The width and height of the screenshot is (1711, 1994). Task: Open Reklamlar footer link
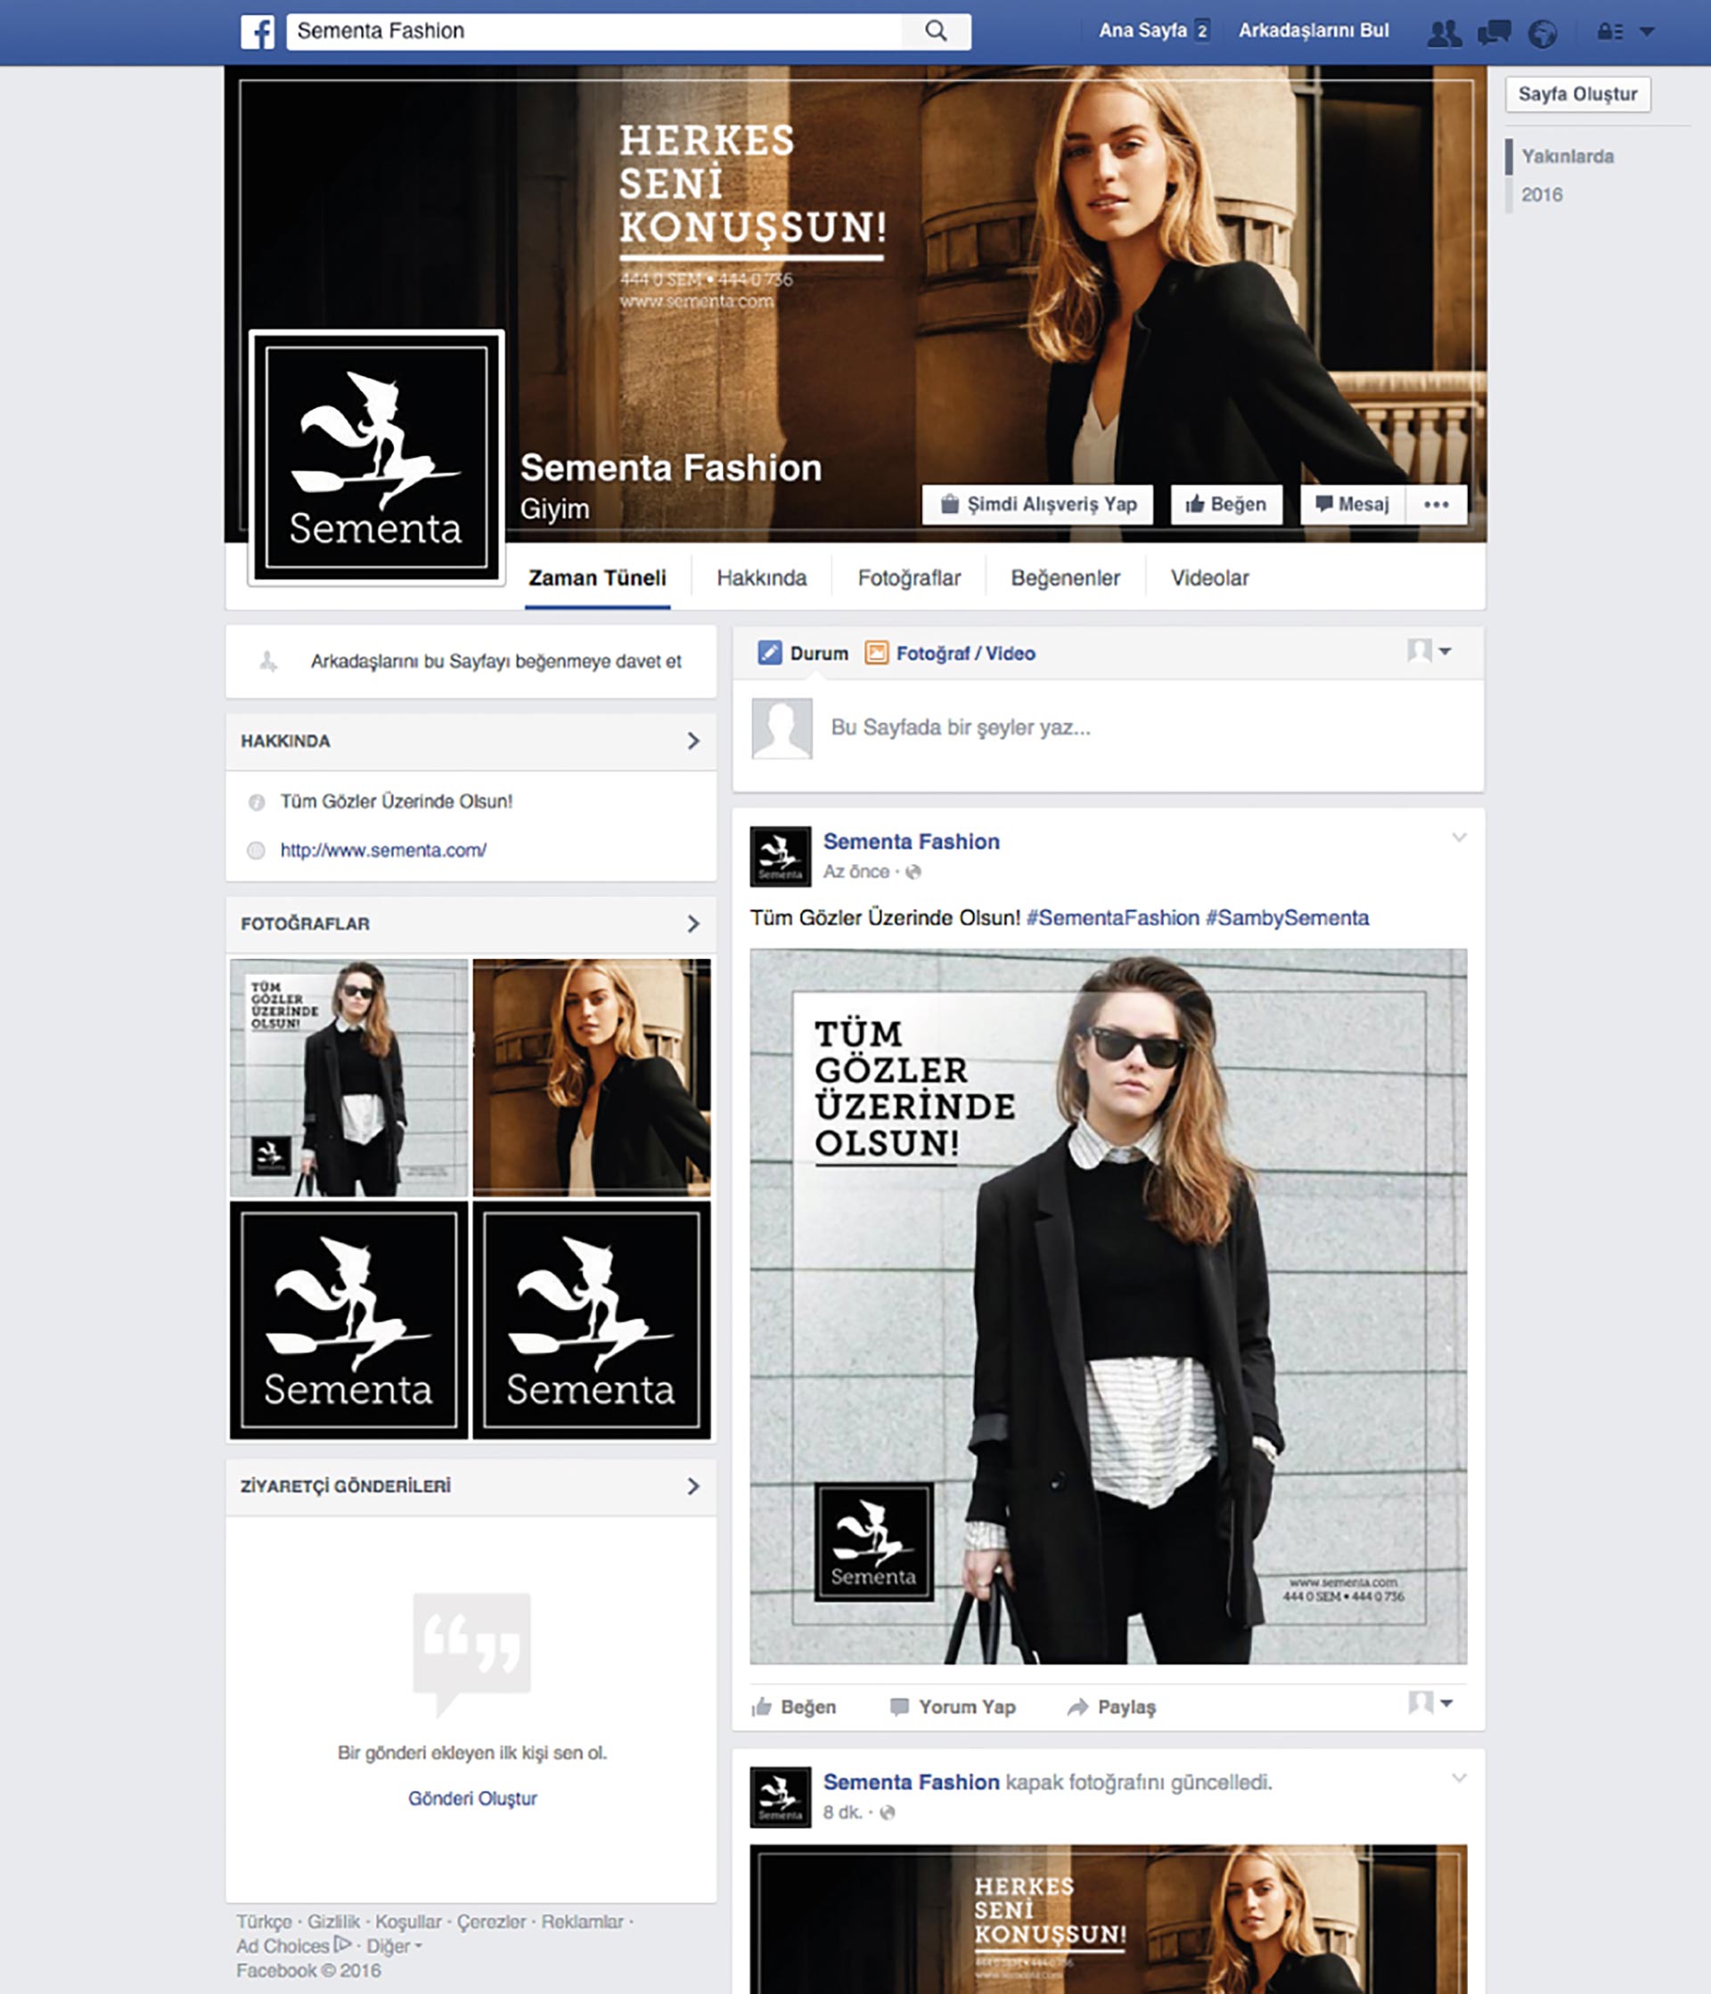click(x=582, y=1922)
